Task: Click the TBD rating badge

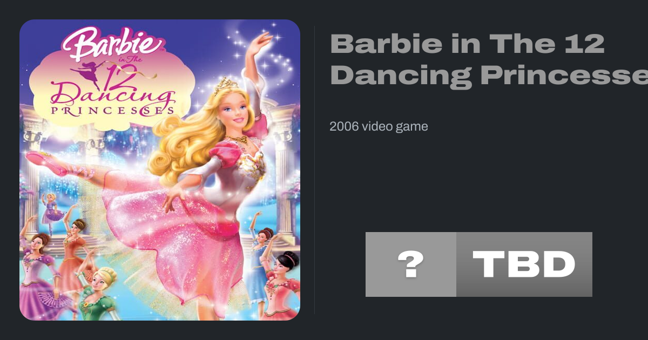Action: pyautogui.click(x=524, y=264)
